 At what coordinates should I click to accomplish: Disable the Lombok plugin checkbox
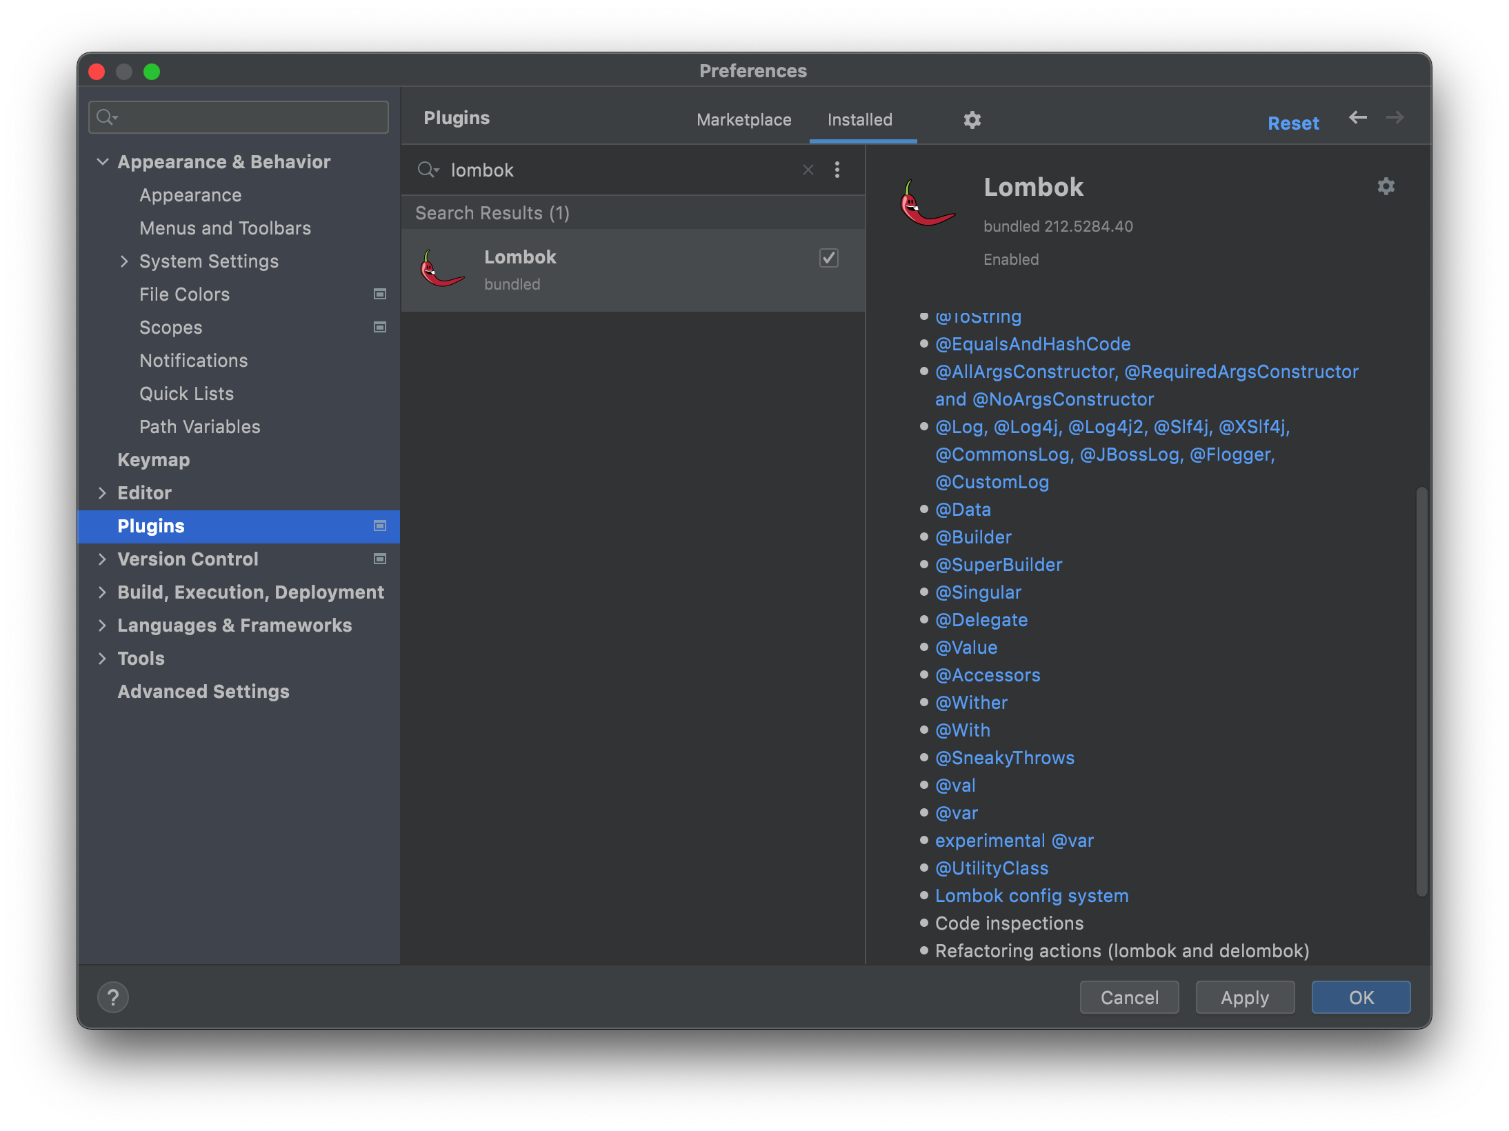(x=828, y=258)
